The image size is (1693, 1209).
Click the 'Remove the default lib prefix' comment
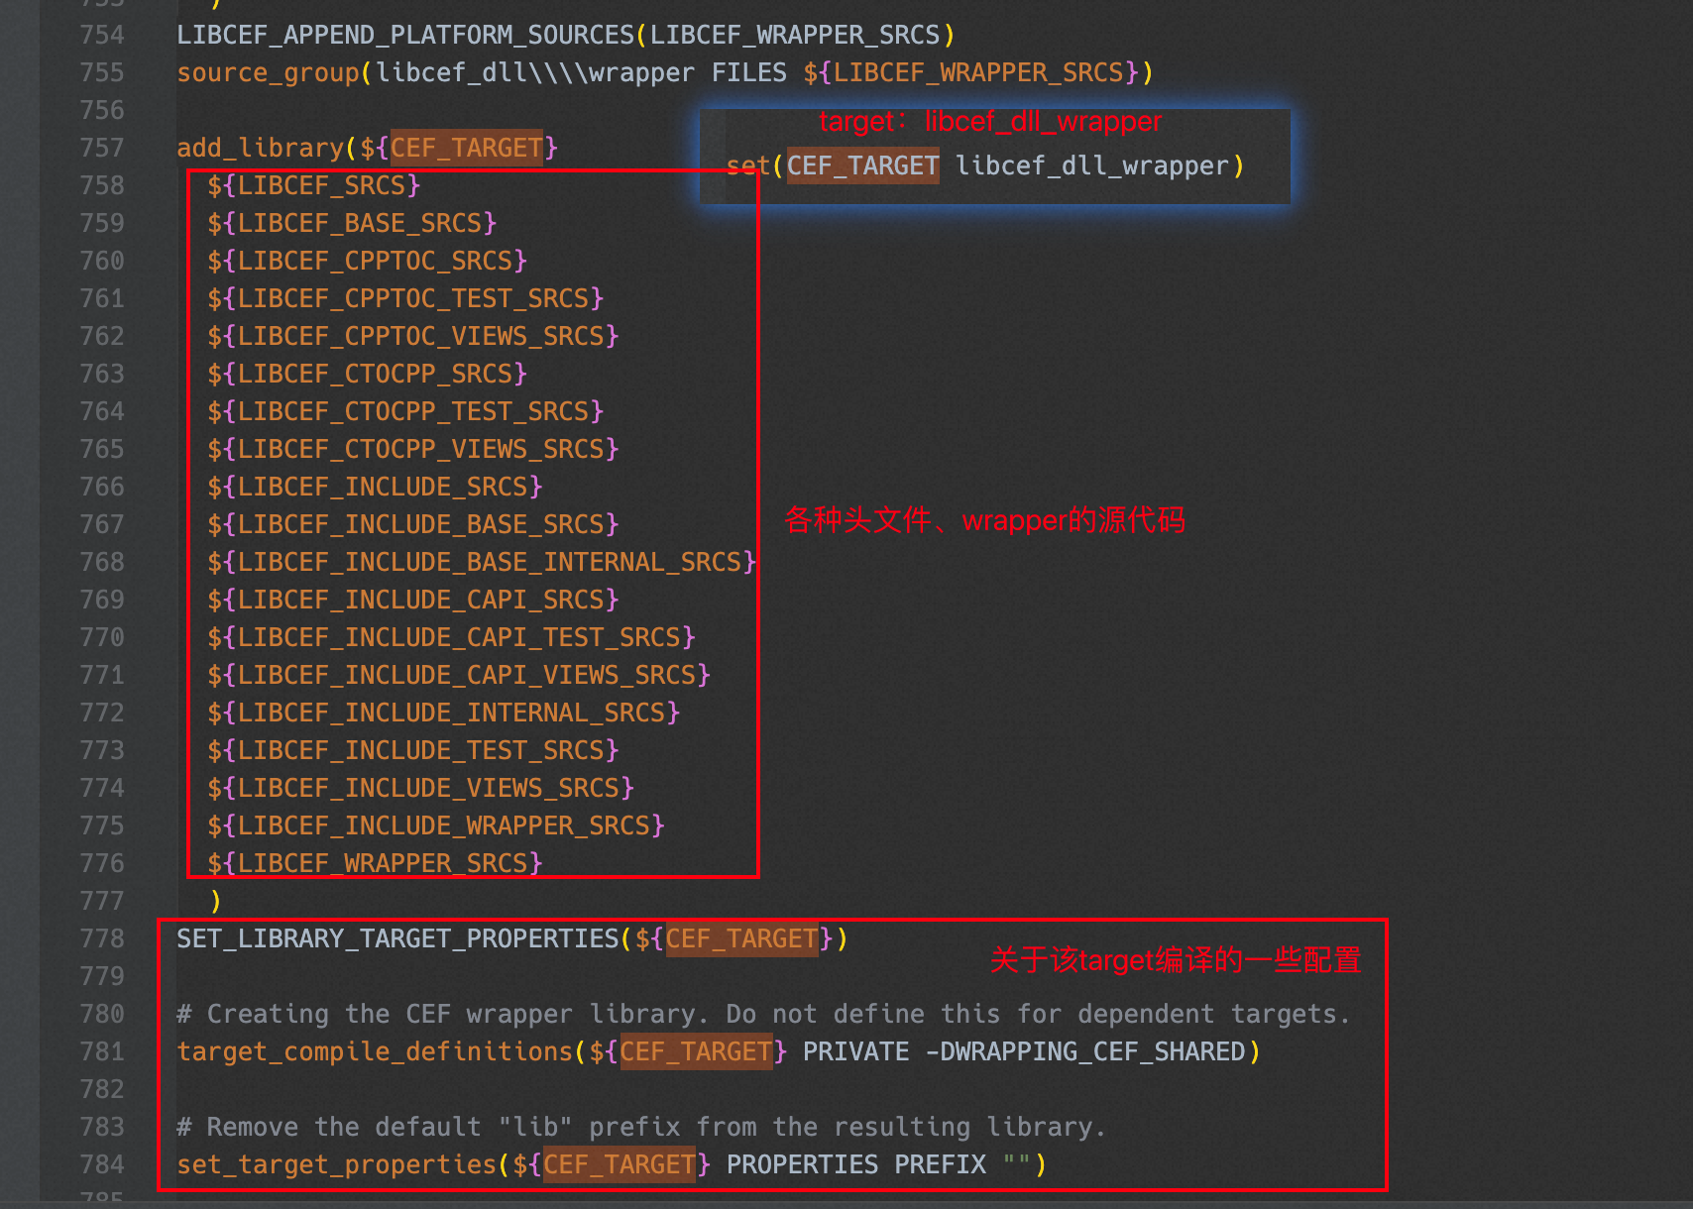pos(641,1127)
